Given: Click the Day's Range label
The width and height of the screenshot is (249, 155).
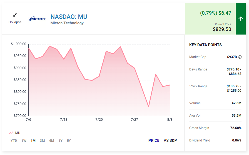Looking at the screenshot, I should click(x=198, y=69).
